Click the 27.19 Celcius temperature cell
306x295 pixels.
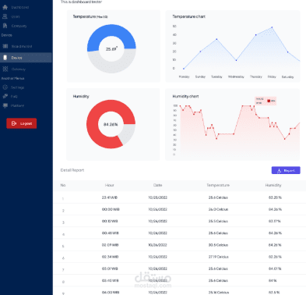click(x=219, y=257)
